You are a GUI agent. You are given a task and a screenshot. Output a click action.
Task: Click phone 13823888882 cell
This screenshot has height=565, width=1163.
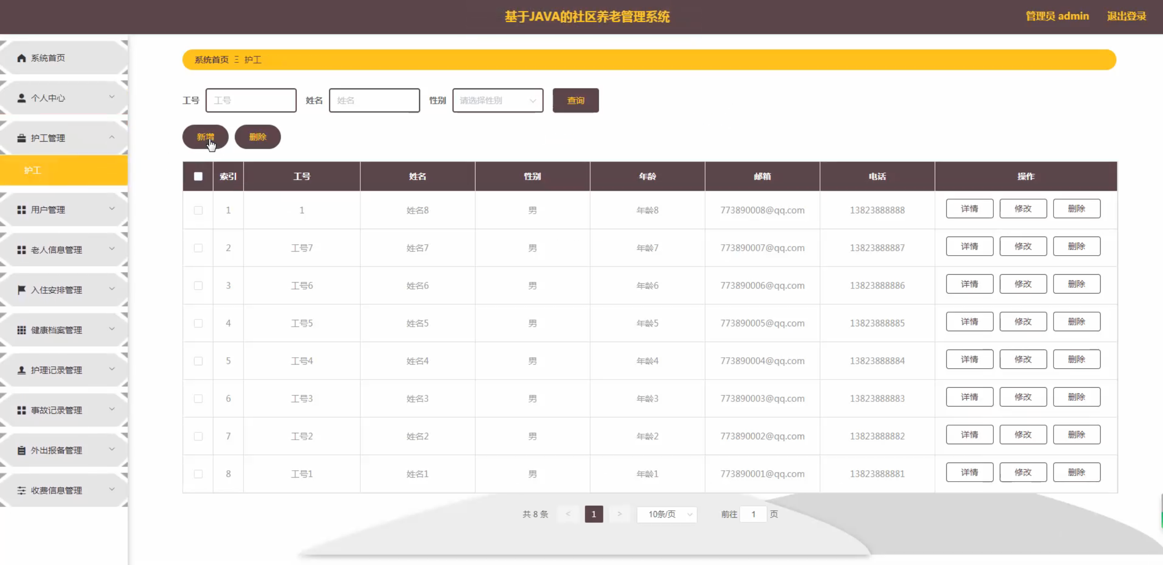[x=877, y=436]
